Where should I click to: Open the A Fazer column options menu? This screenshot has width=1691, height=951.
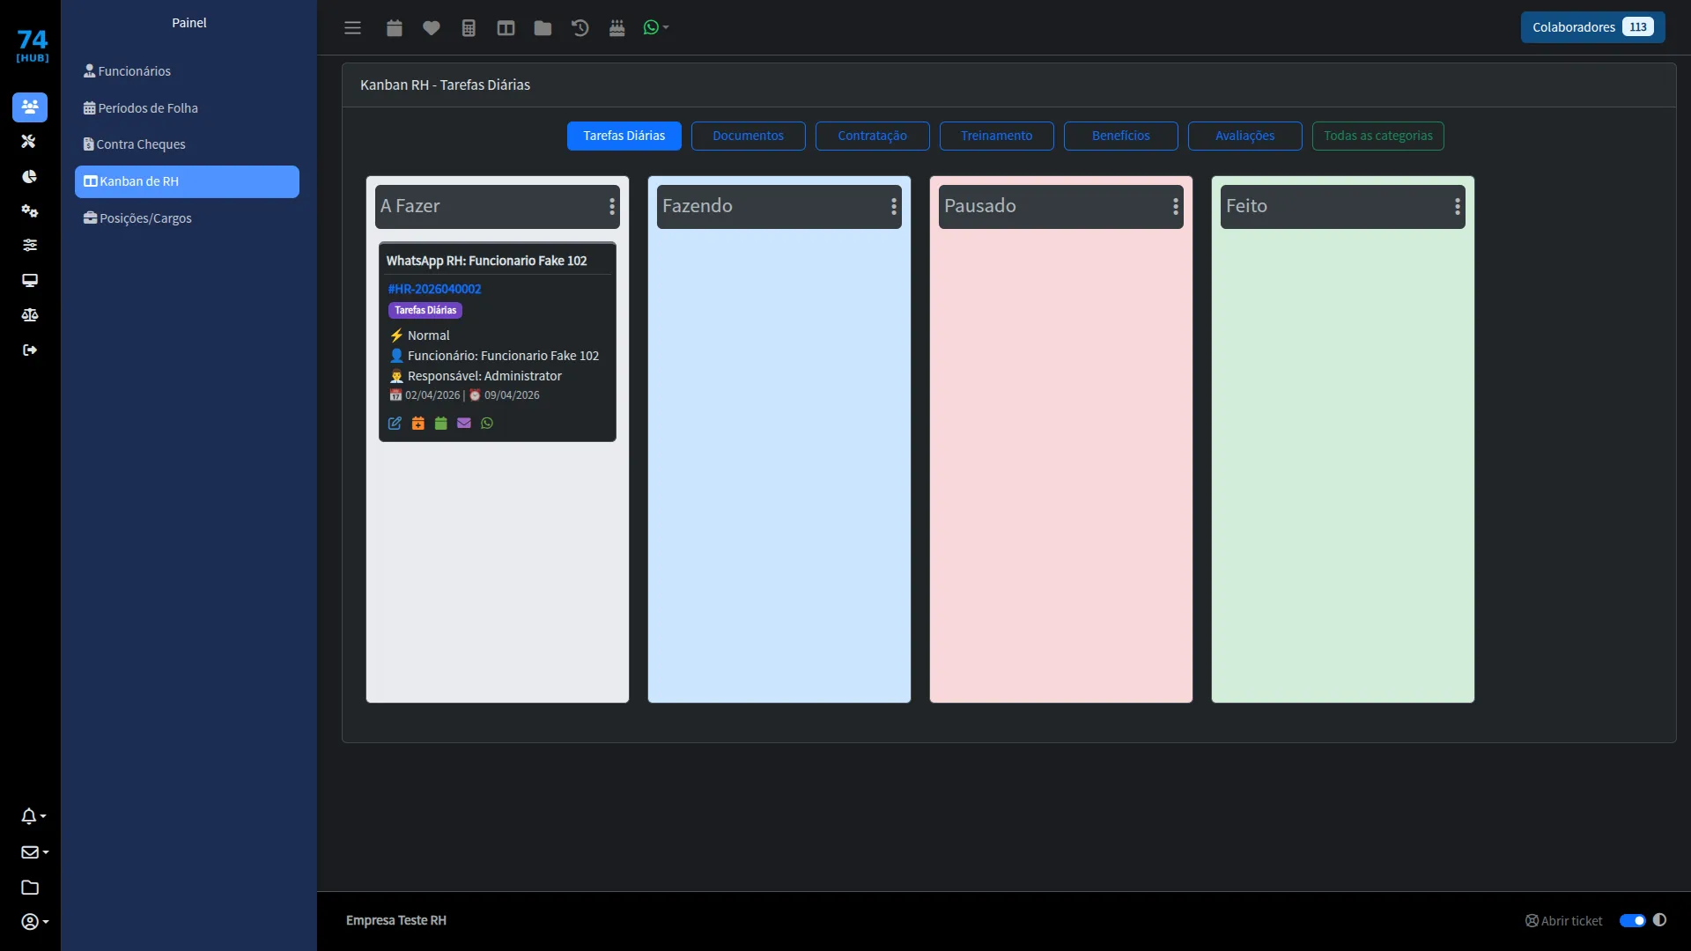click(x=612, y=206)
